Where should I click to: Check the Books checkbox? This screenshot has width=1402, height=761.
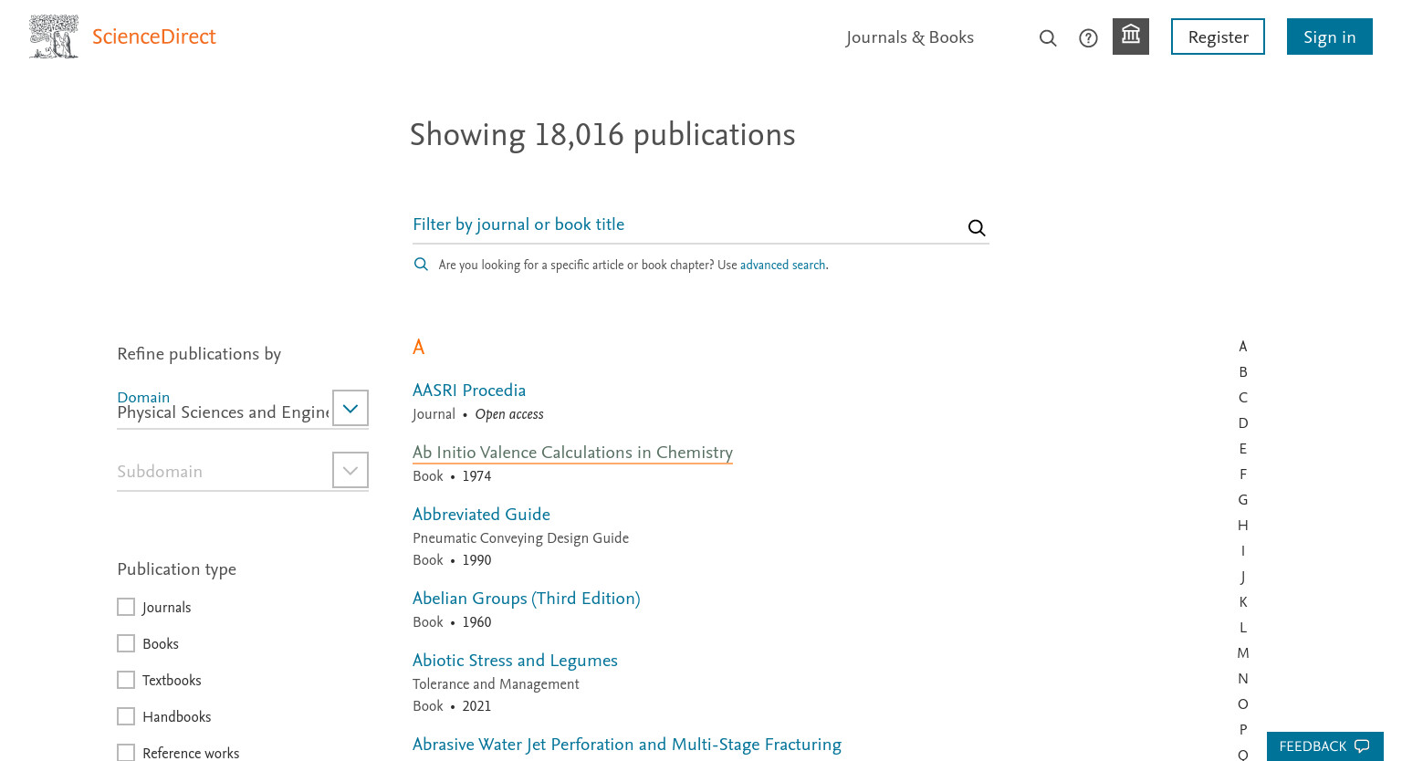[x=126, y=643]
